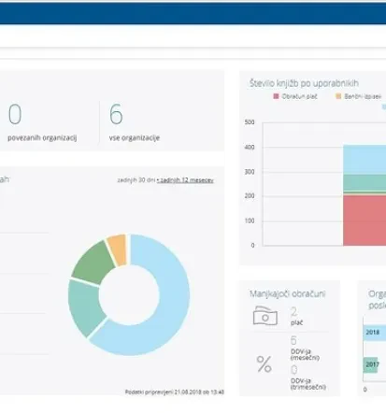Click the 2018 horizontal bar
386x413 pixels.
pos(375,333)
